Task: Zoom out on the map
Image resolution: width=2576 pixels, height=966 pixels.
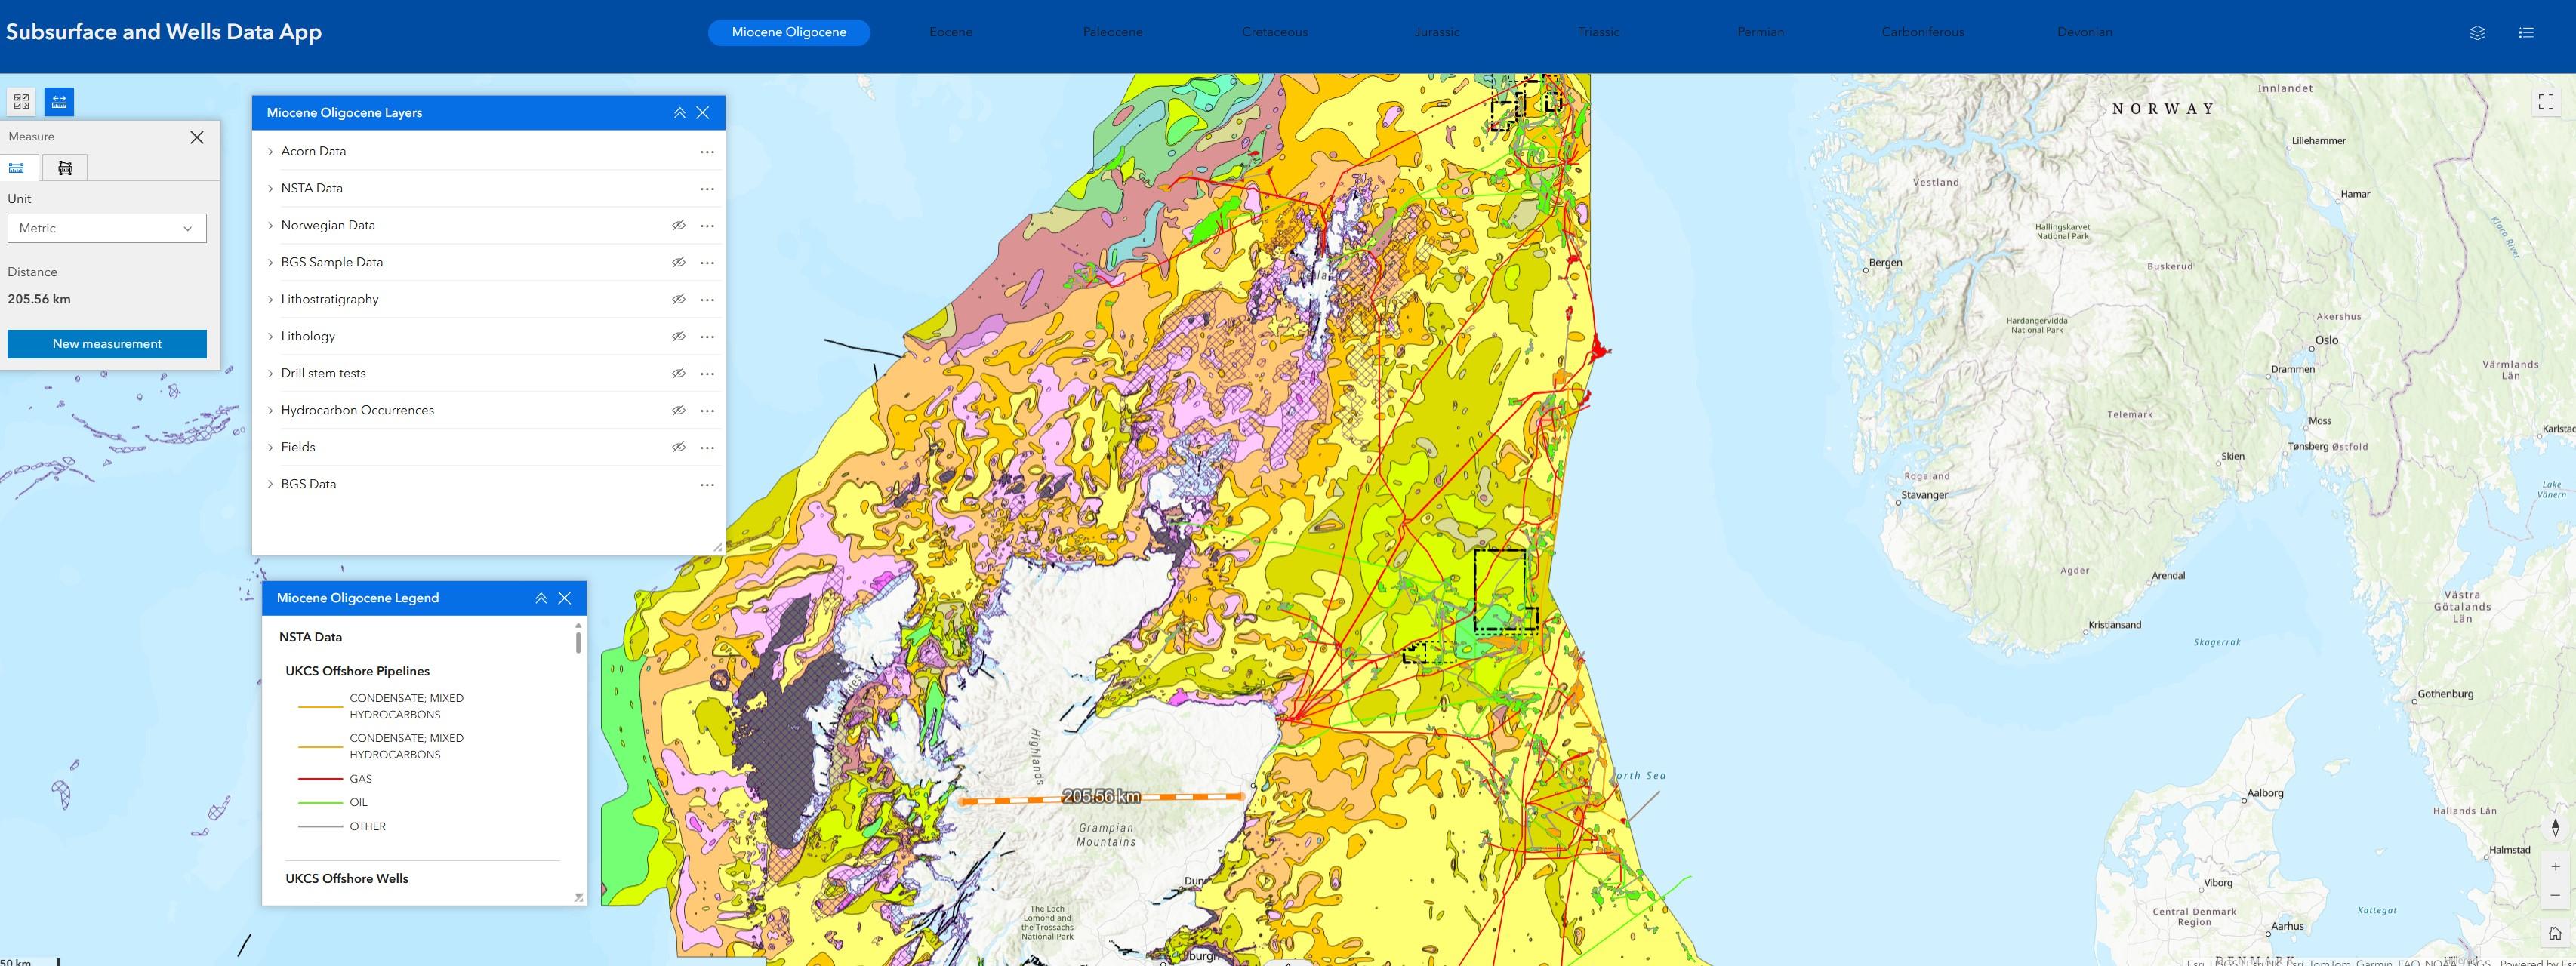Action: click(x=2555, y=895)
